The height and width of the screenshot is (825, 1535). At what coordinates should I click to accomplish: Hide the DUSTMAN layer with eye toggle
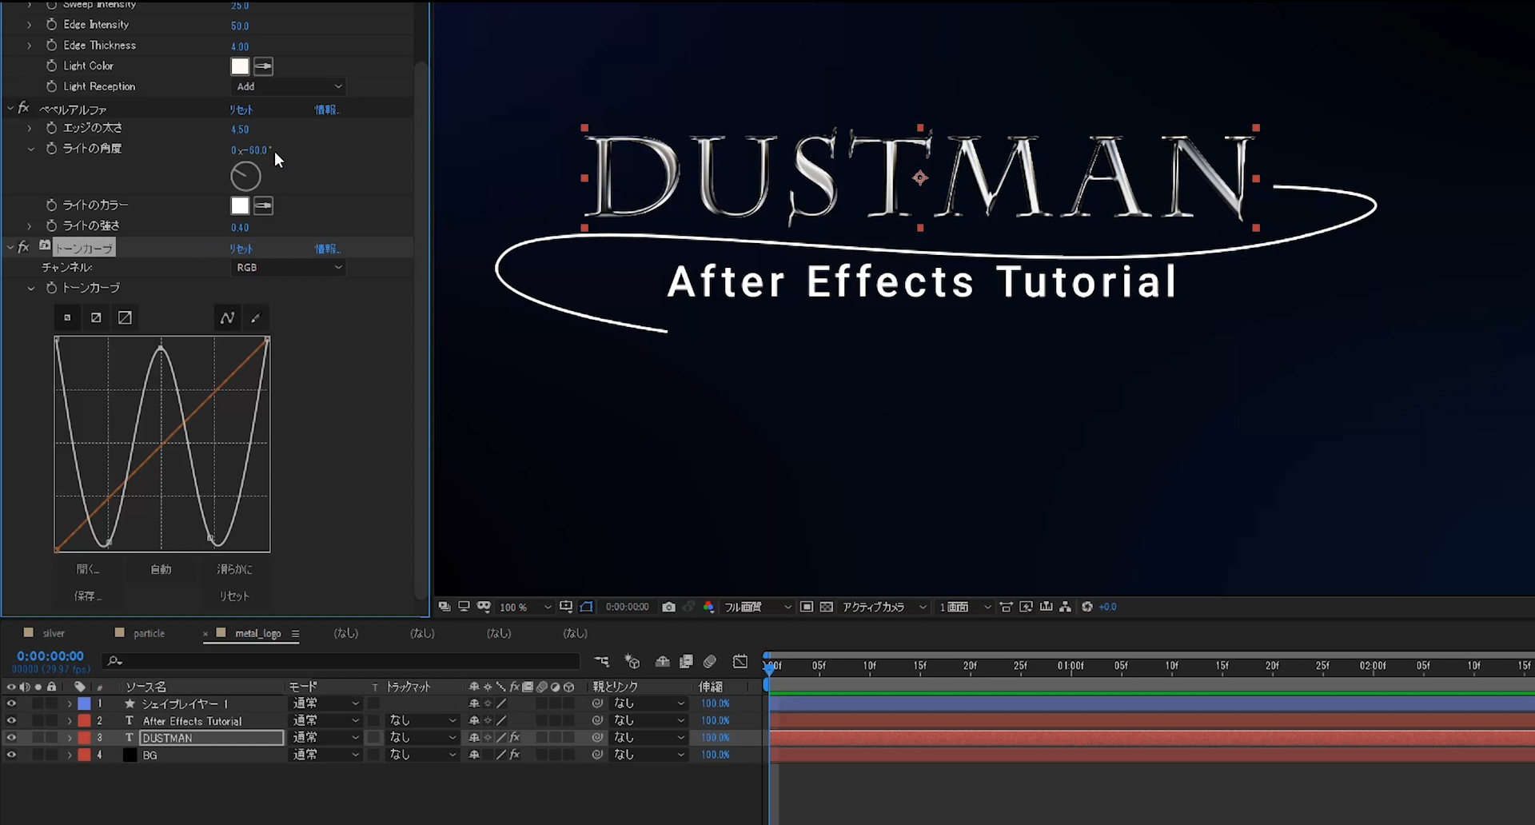click(x=11, y=738)
